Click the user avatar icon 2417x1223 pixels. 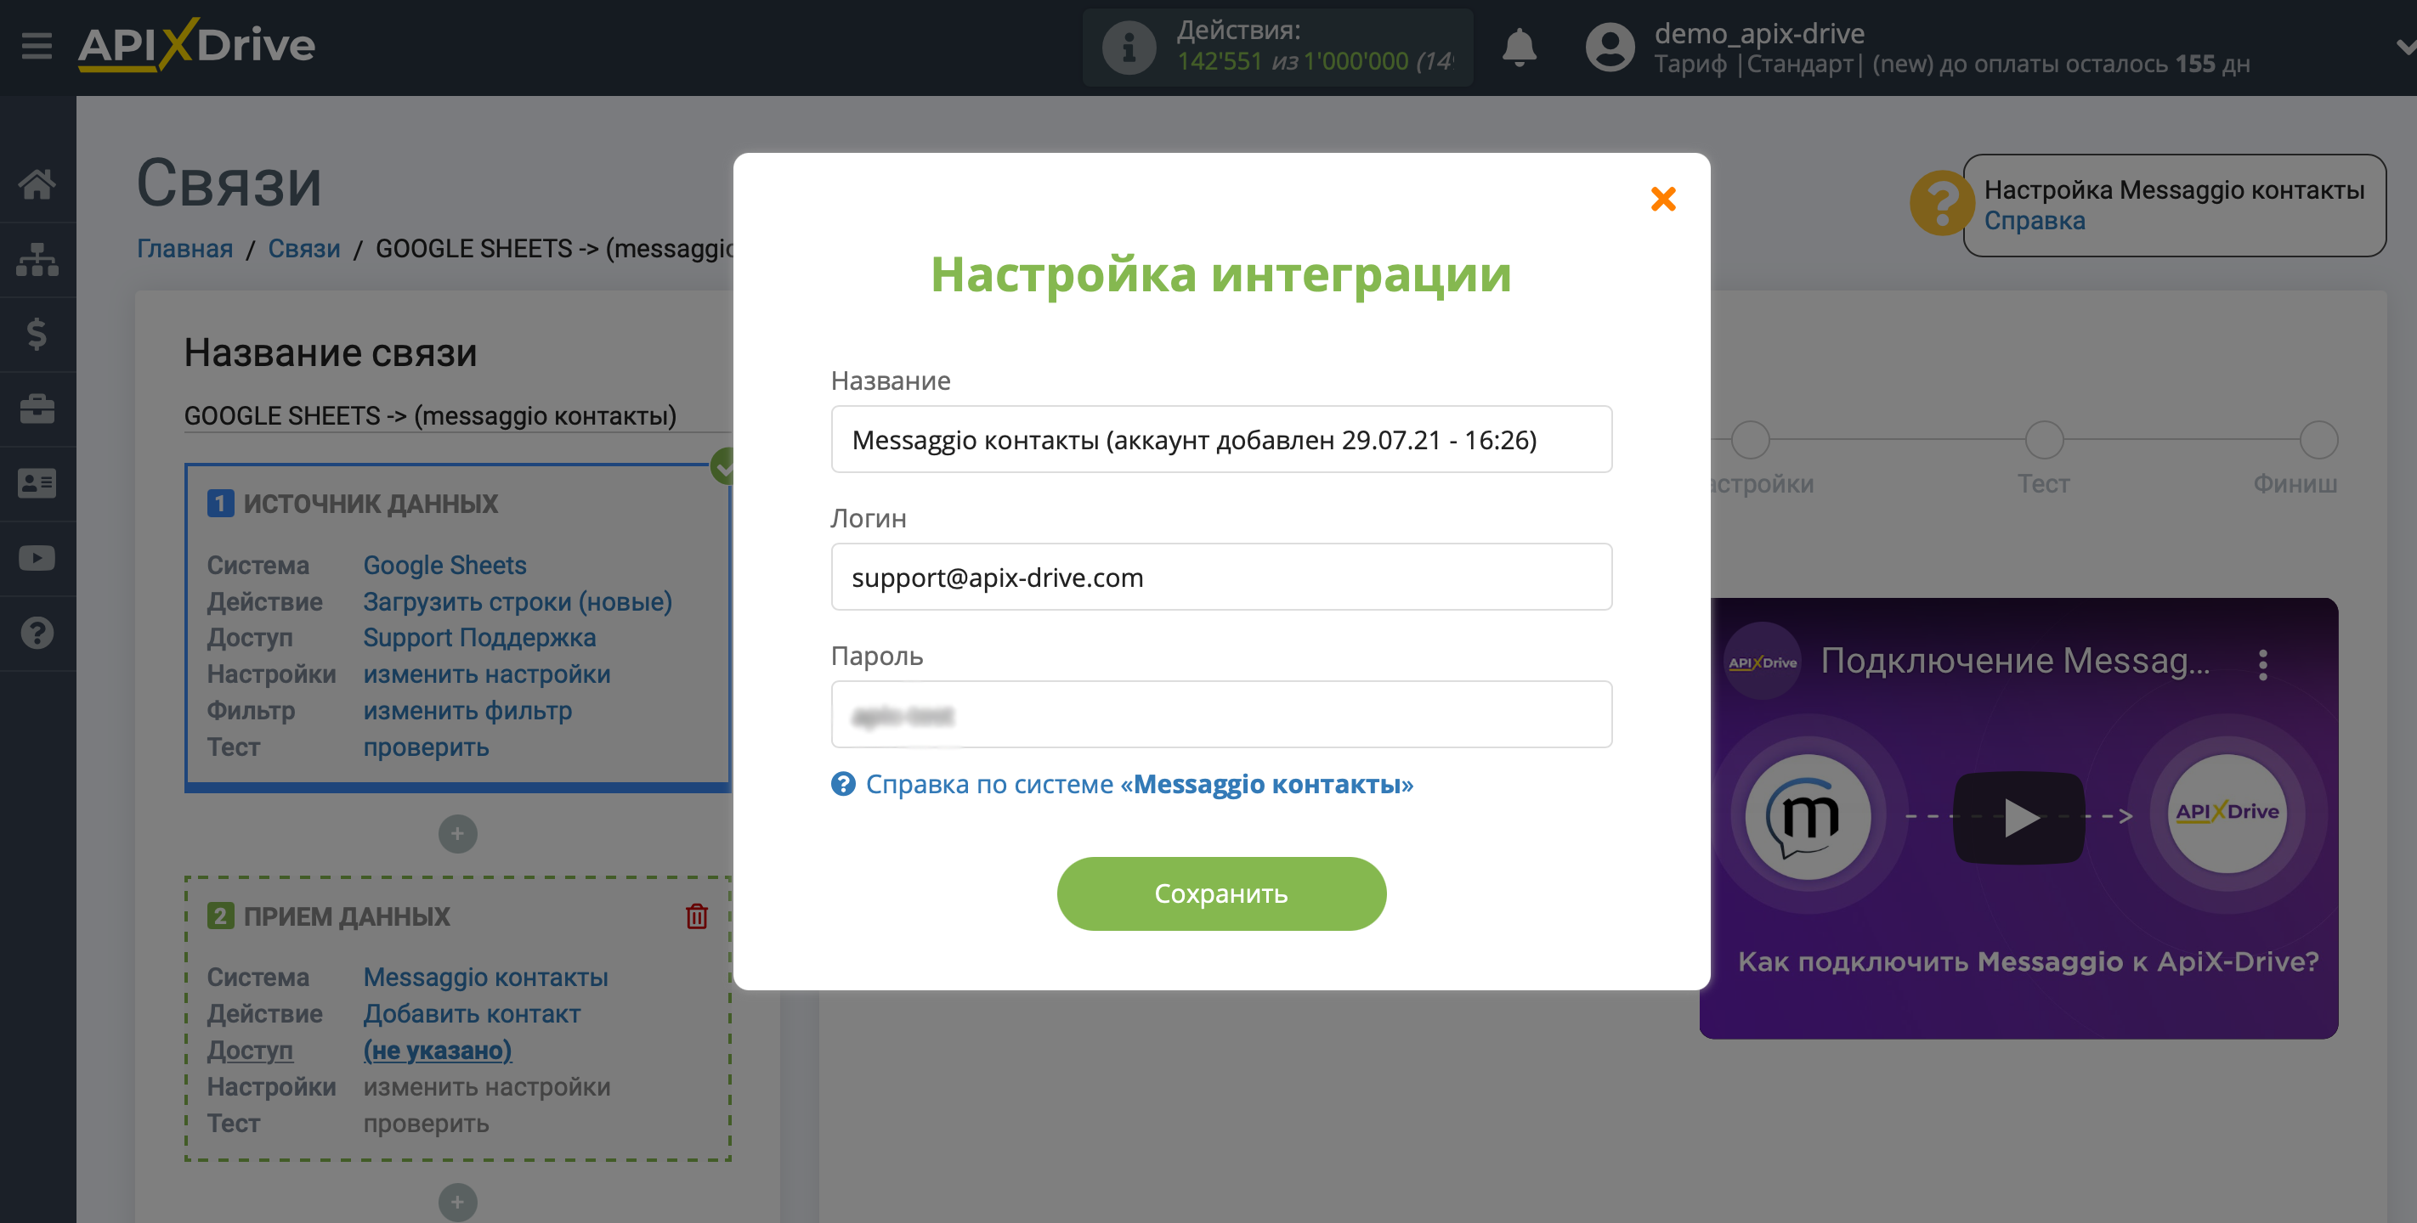click(1610, 48)
